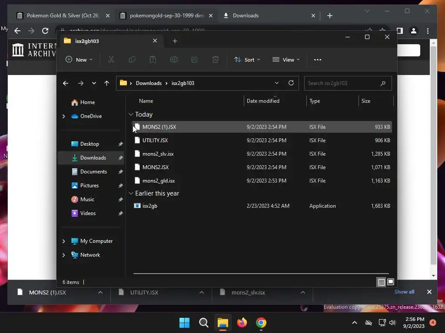This screenshot has height=333, width=445.
Task: Go back in Chrome browser
Action: tap(17, 31)
